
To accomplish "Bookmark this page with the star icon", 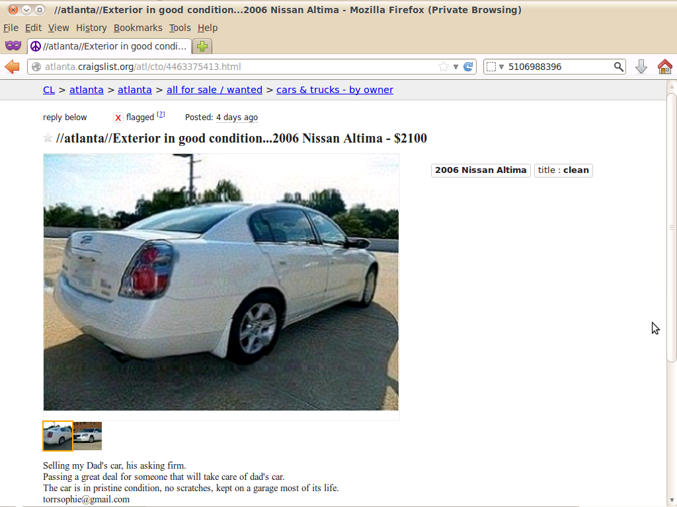I will point(444,67).
